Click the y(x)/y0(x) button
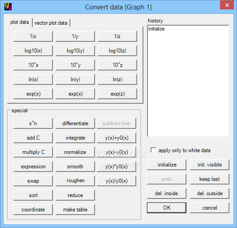 coord(116,181)
